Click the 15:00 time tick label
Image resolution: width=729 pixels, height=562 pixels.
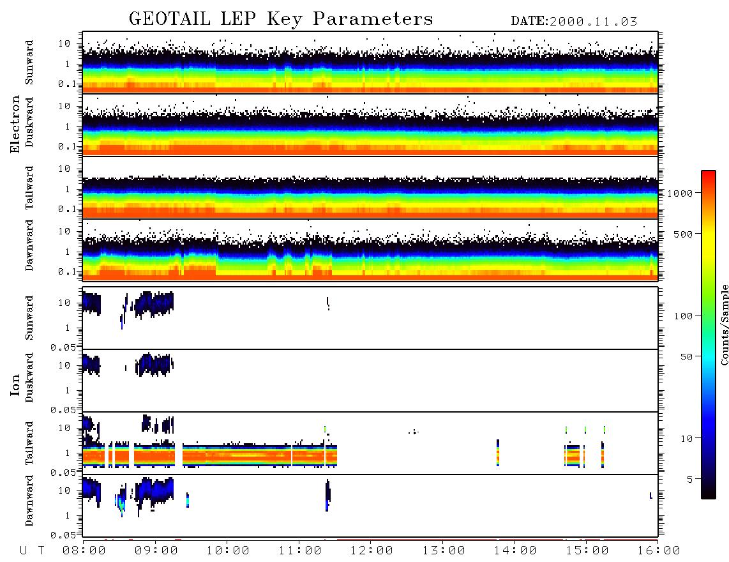tap(587, 551)
